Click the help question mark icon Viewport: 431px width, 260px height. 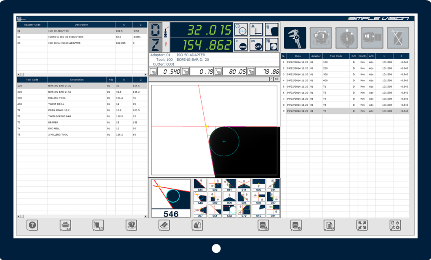pos(32,225)
